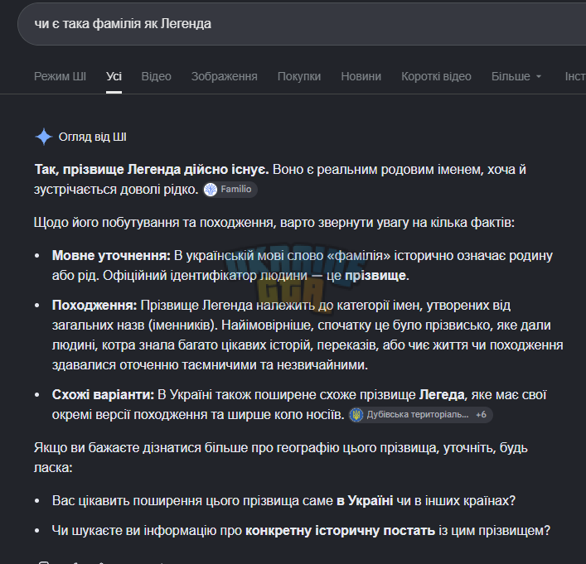586x564 pixels.
Task: Select the Усі tab
Action: coord(114,76)
